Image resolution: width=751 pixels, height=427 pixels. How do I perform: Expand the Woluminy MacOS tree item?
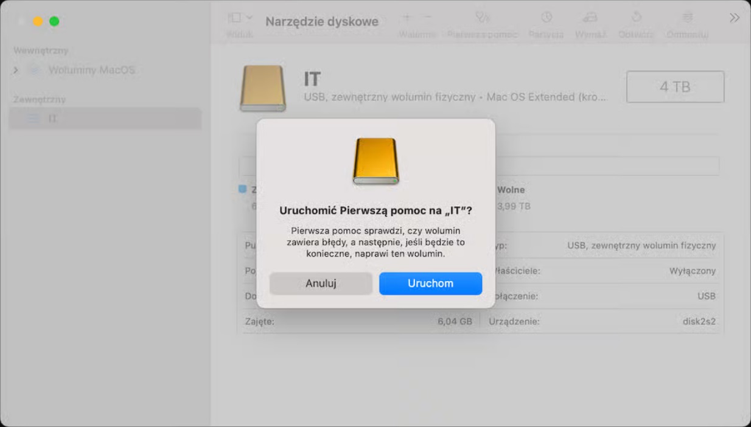16,71
